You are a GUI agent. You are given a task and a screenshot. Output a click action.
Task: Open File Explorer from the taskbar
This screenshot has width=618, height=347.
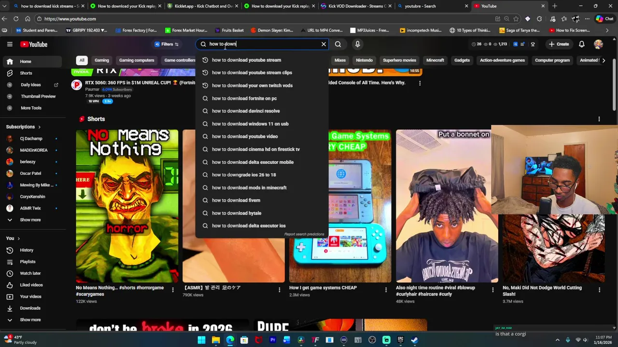[x=216, y=340]
